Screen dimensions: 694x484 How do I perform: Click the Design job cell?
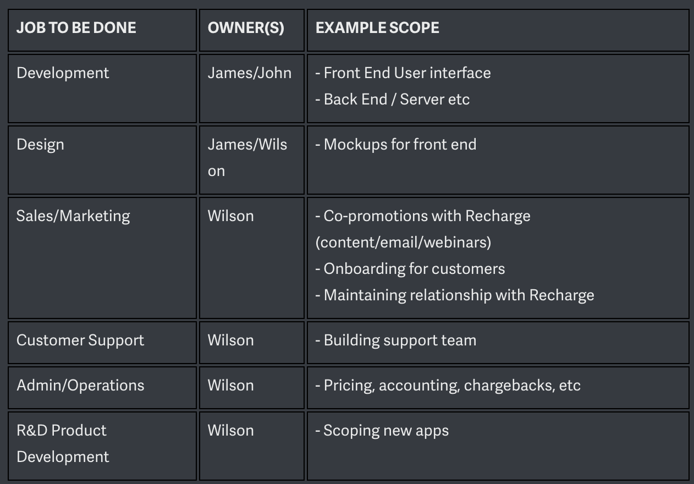[x=102, y=160]
